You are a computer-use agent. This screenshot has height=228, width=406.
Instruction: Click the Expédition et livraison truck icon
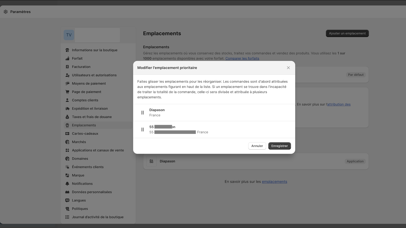click(x=67, y=109)
